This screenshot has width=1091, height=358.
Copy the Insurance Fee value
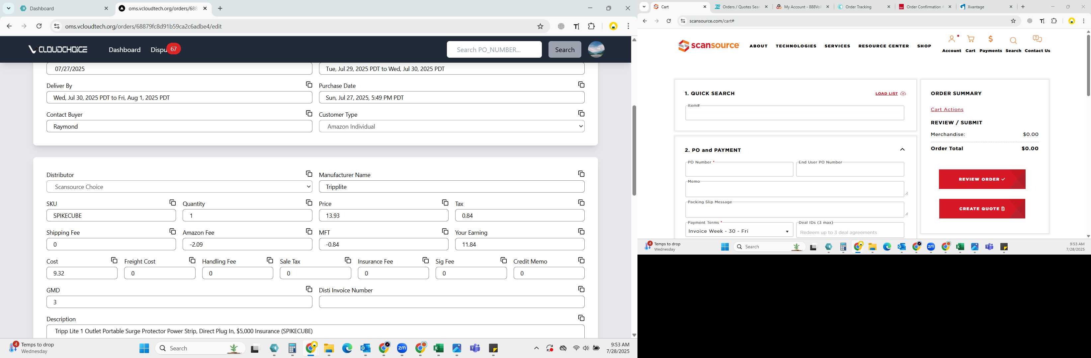pyautogui.click(x=426, y=260)
